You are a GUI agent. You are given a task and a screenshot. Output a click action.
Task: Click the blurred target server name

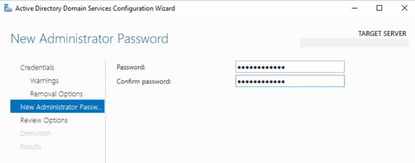(355, 43)
